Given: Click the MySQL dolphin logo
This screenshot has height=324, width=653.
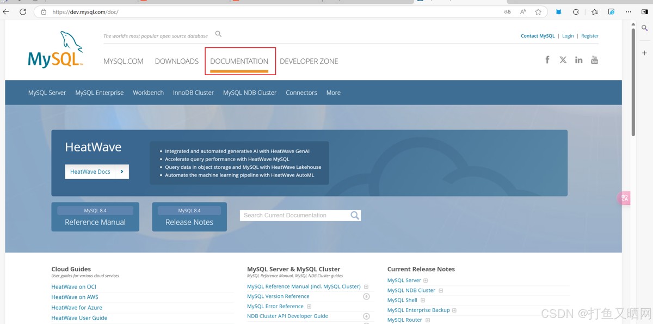Looking at the screenshot, I should pyautogui.click(x=56, y=50).
